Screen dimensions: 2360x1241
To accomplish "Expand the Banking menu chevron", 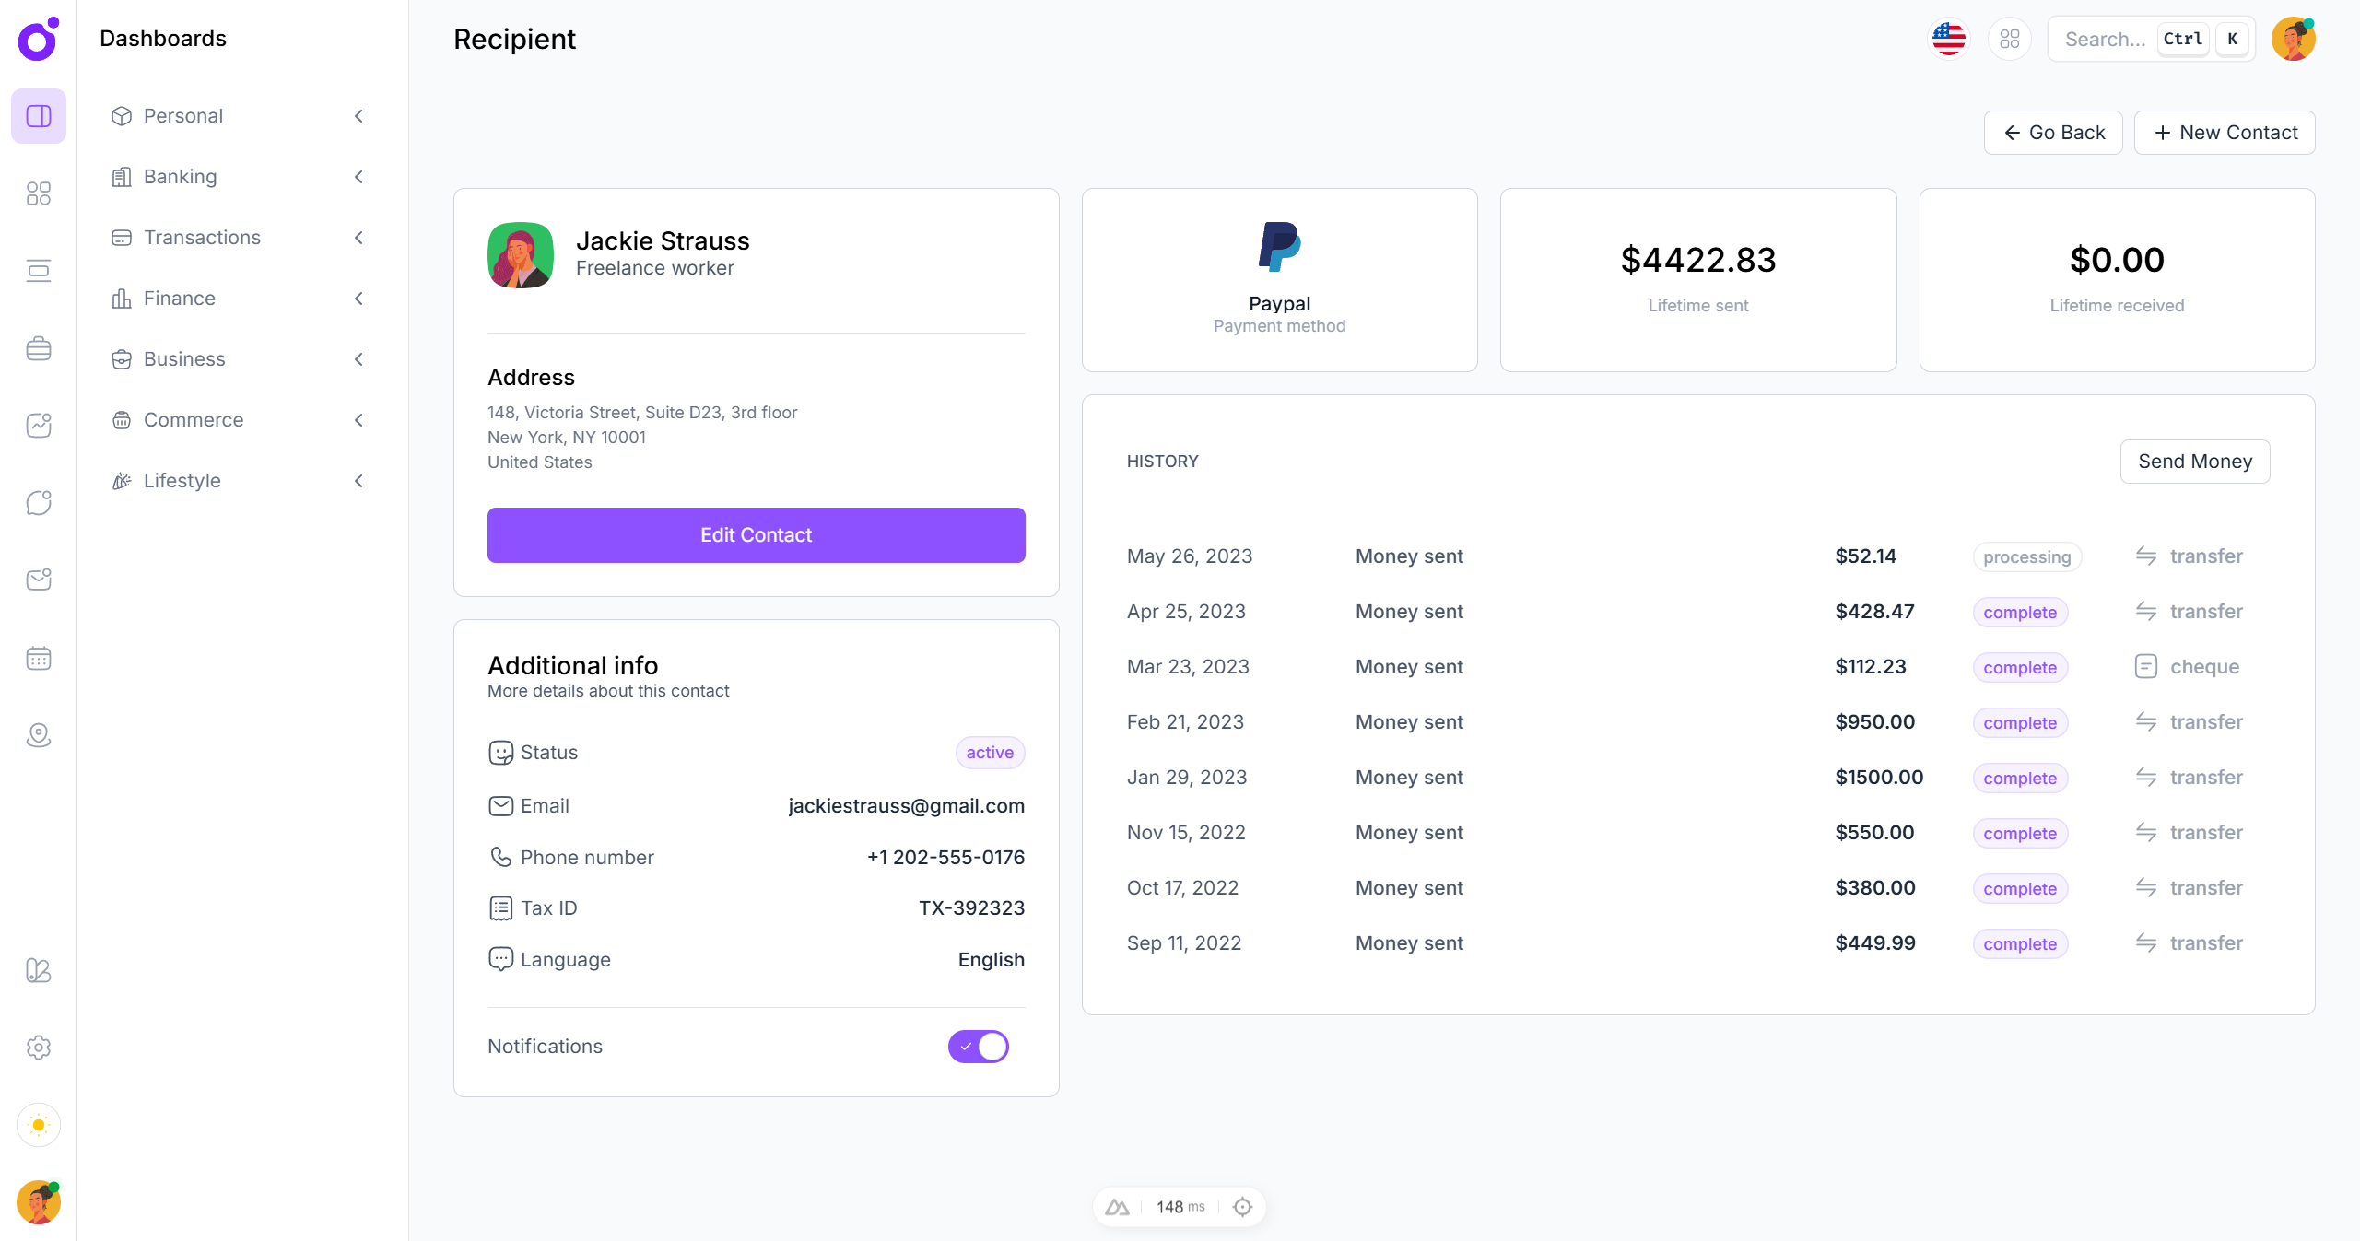I will click(x=358, y=177).
